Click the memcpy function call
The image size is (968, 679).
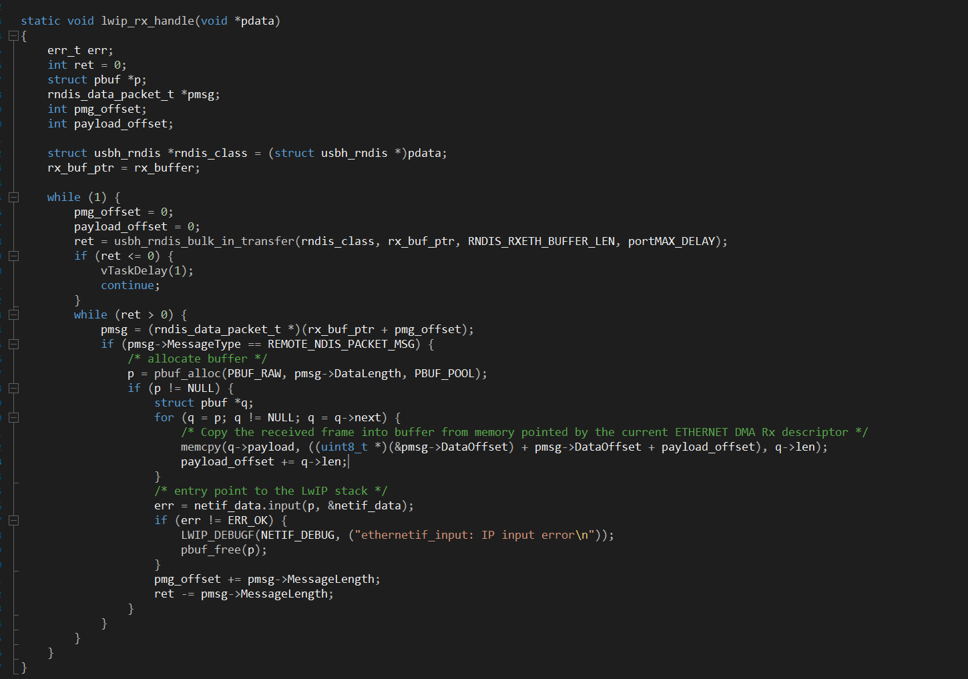201,447
